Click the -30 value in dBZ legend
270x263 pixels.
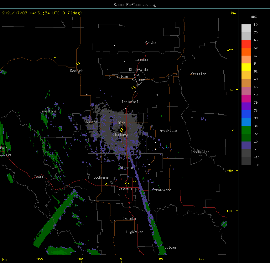(257, 165)
